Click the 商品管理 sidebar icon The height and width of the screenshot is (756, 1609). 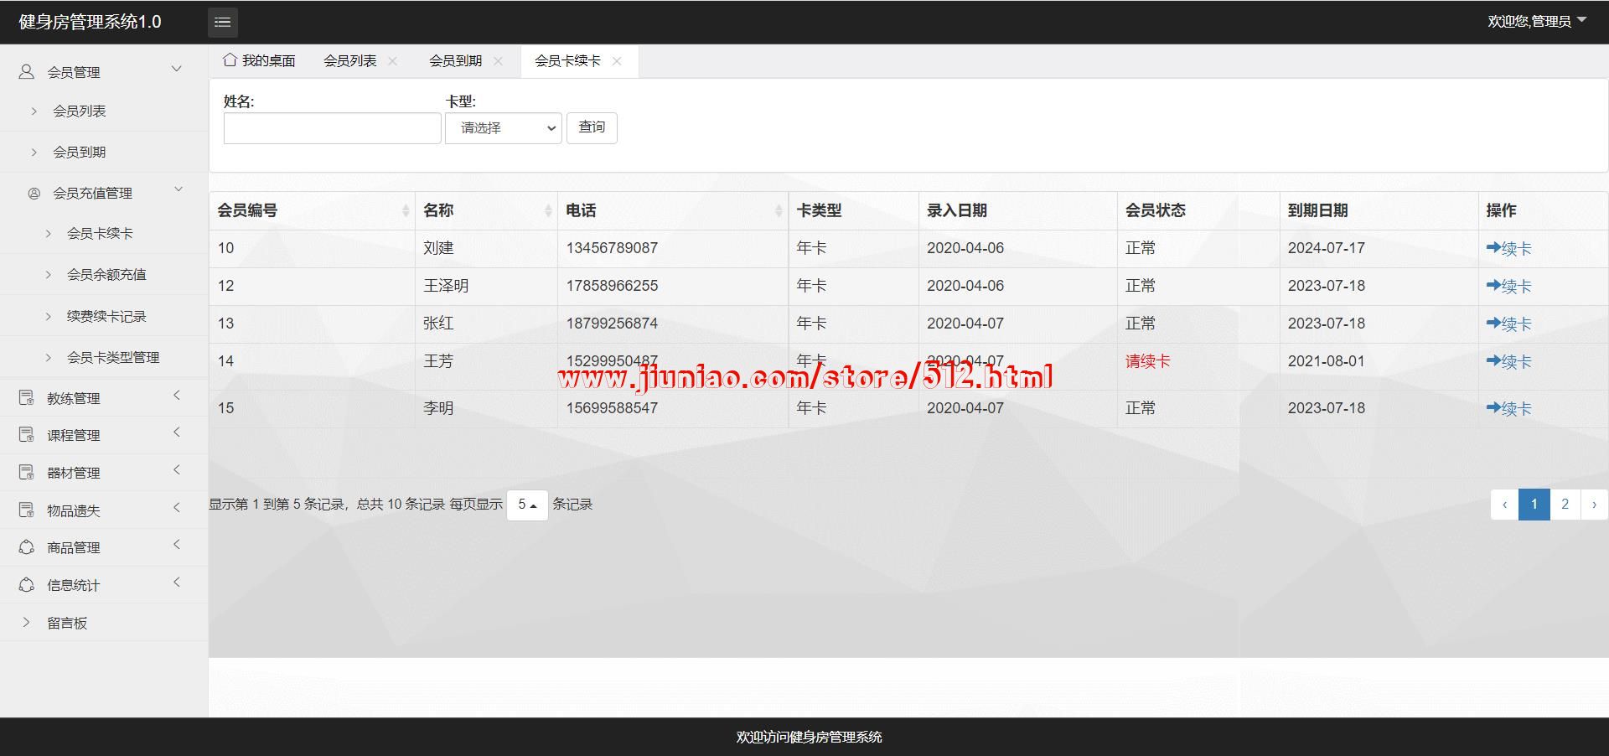point(27,547)
